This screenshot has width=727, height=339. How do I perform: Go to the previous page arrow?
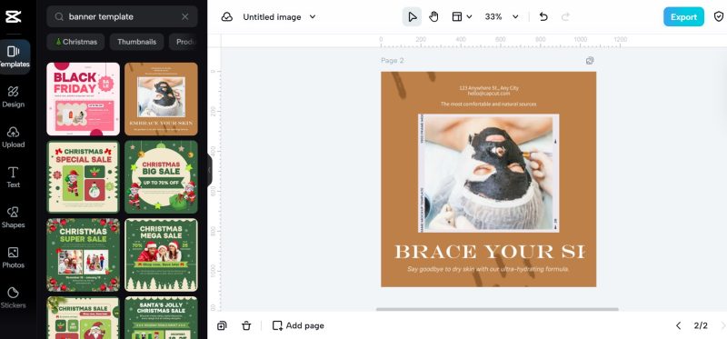click(x=678, y=325)
